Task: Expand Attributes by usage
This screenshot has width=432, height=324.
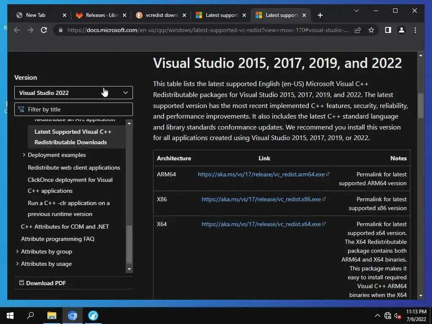Action: click(x=17, y=264)
